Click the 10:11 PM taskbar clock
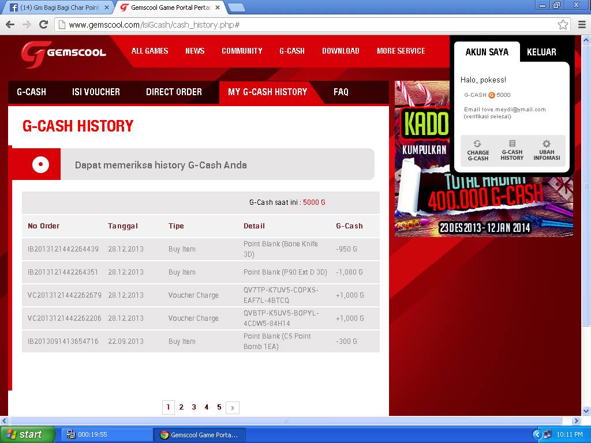 (x=570, y=435)
